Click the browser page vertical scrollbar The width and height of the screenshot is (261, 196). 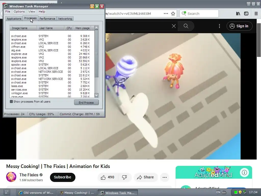coord(259,40)
